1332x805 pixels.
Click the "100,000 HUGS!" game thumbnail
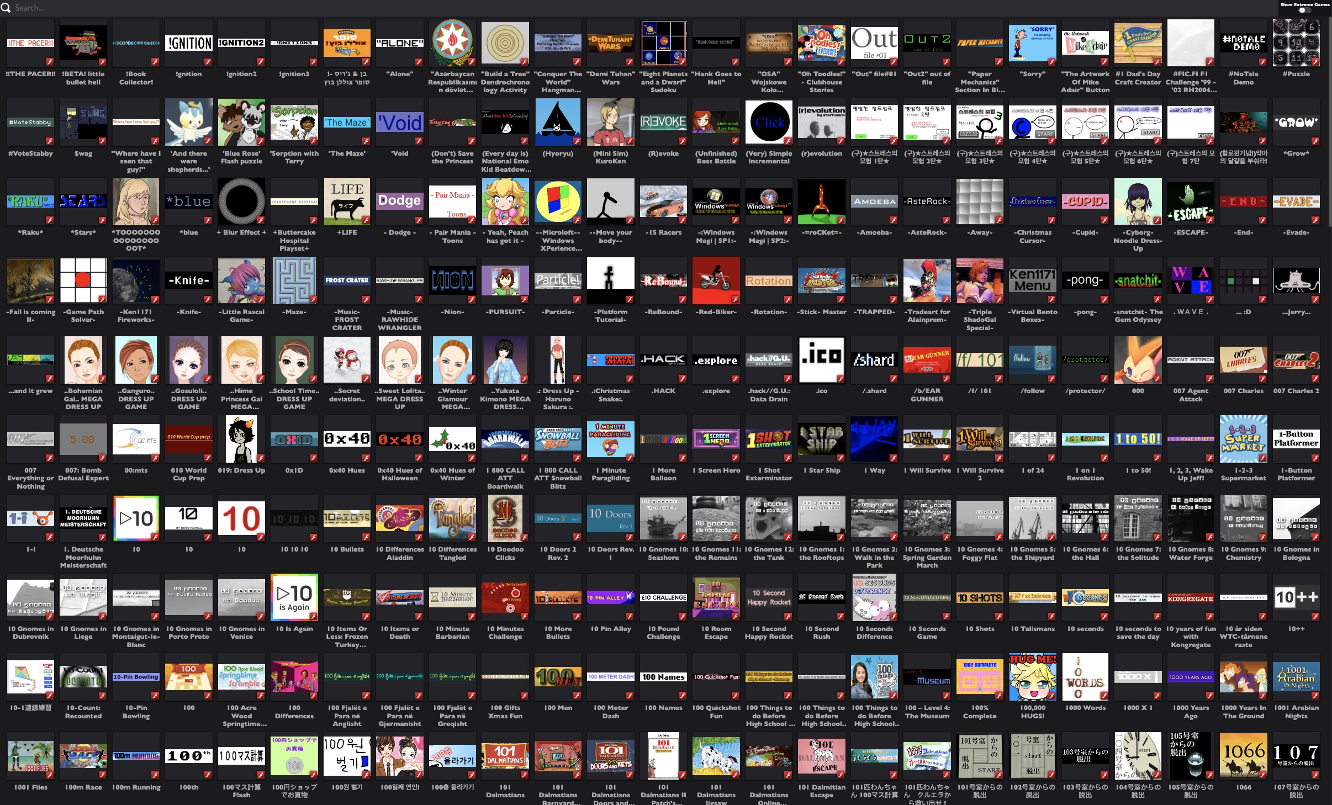point(1032,676)
